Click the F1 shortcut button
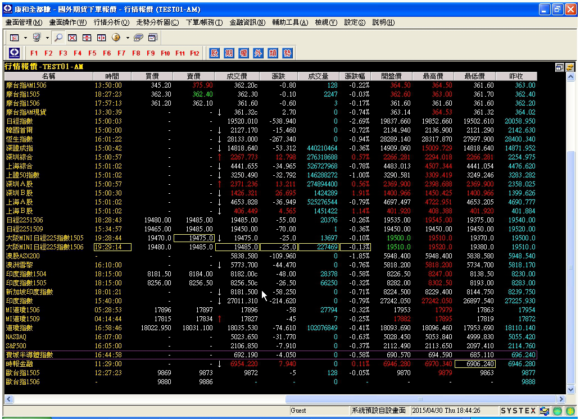The width and height of the screenshot is (580, 419). pos(34,53)
